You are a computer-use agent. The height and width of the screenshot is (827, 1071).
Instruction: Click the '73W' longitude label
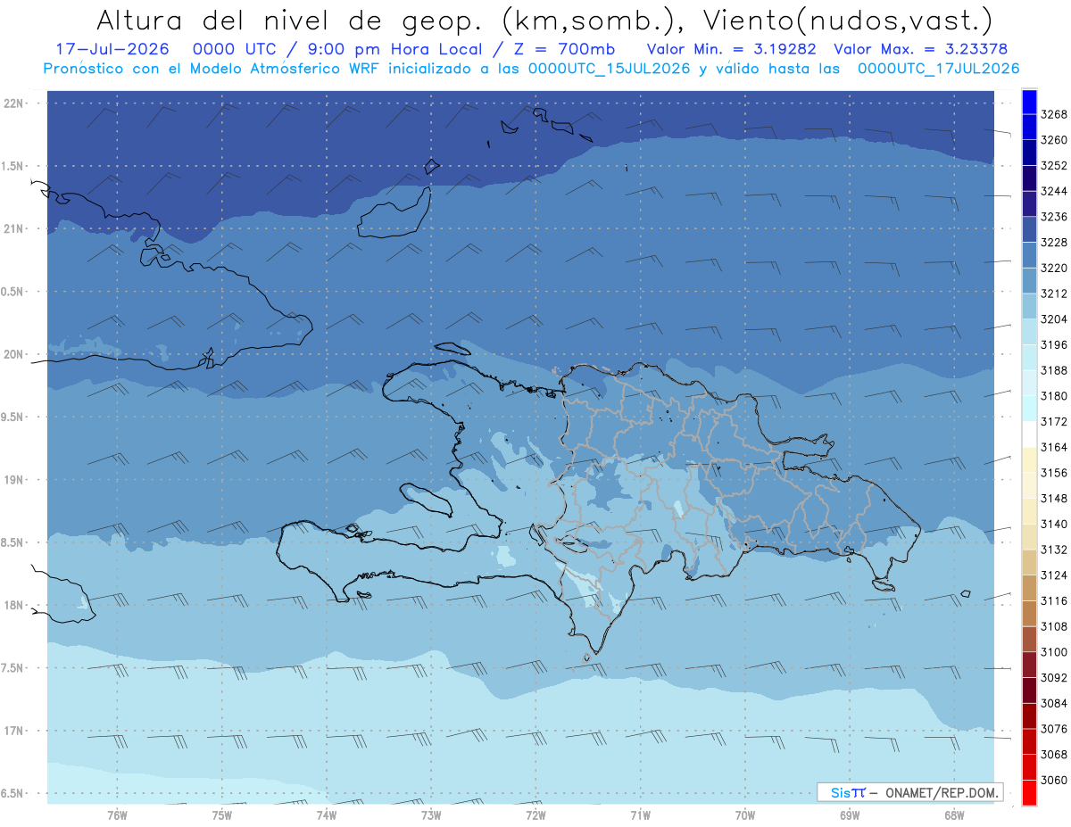(431, 815)
